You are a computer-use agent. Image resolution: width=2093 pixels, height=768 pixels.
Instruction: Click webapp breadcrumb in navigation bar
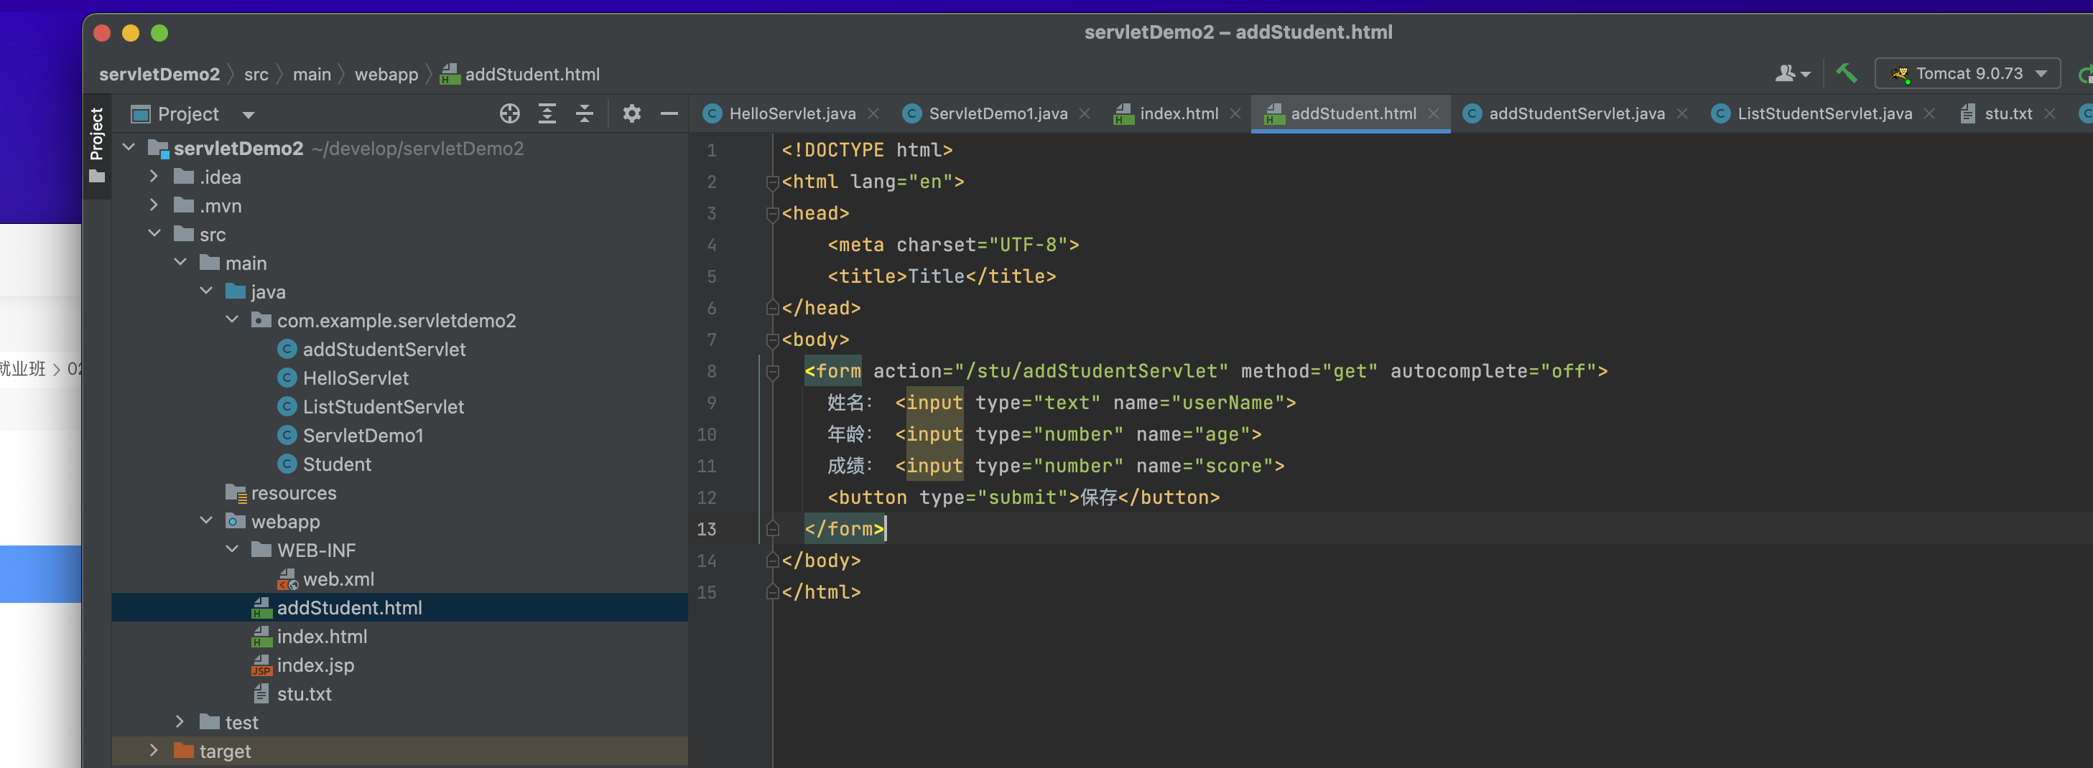pos(386,74)
